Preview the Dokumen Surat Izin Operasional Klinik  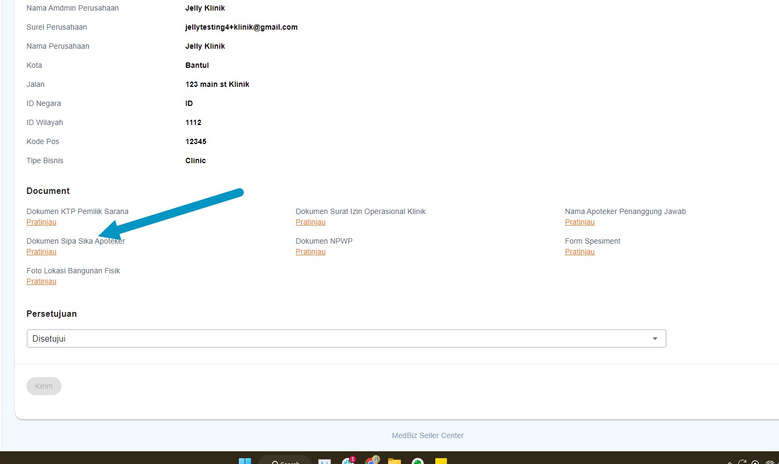click(310, 222)
